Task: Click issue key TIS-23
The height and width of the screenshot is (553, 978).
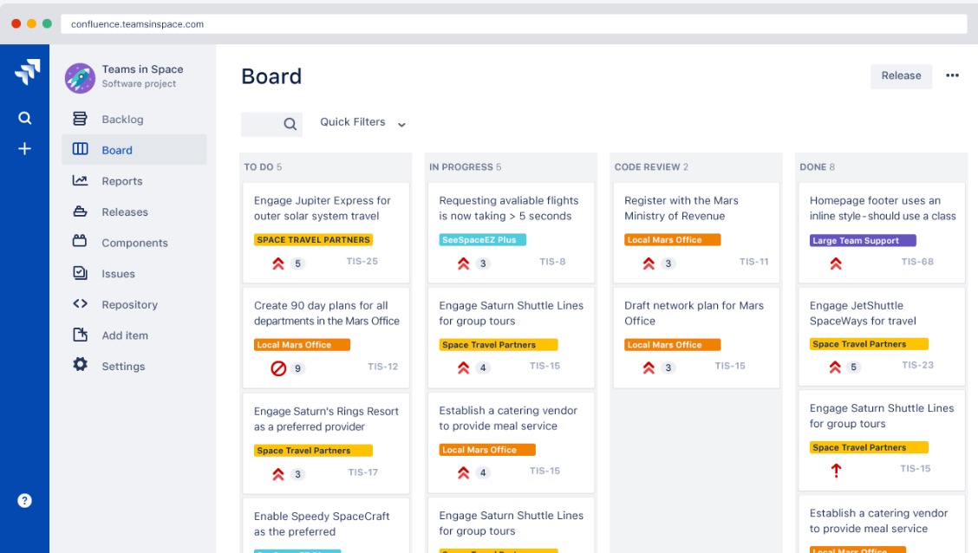Action: (x=917, y=365)
